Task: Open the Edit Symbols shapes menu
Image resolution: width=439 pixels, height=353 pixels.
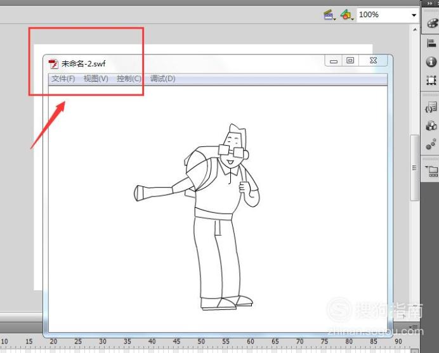Action: pos(346,15)
